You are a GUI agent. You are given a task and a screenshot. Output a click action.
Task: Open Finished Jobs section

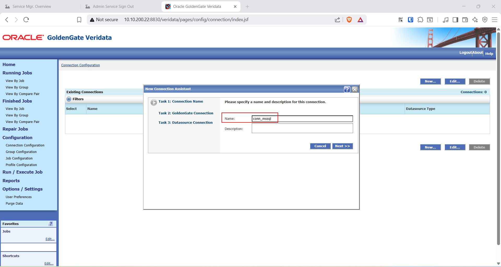tap(17, 101)
